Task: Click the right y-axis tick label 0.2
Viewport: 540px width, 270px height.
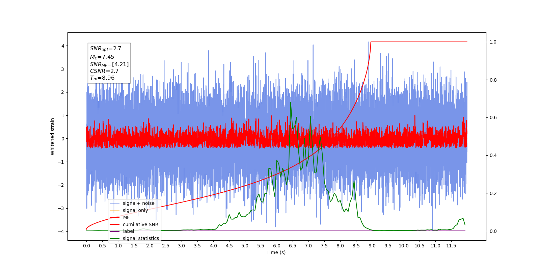Action: [x=493, y=193]
